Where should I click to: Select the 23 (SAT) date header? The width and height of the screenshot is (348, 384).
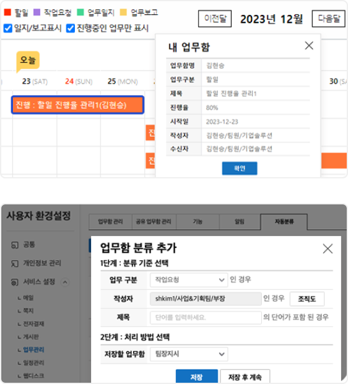tap(35, 81)
